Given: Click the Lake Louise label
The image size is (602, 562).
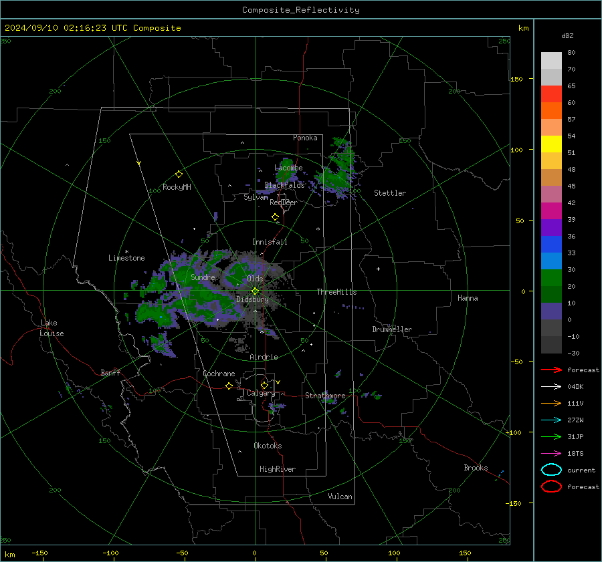Looking at the screenshot, I should point(52,328).
